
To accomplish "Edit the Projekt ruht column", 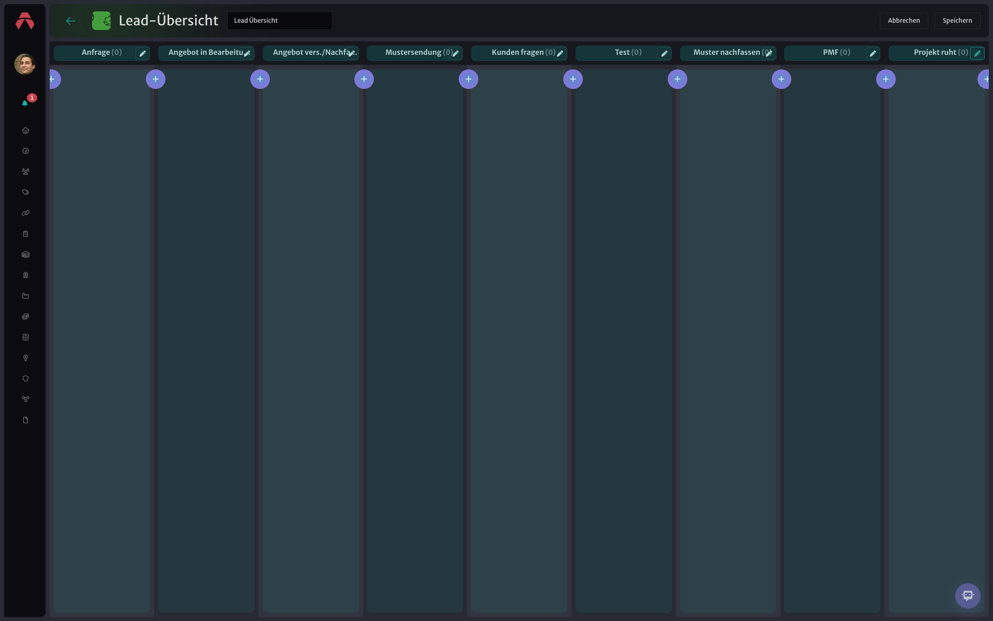I will [977, 53].
